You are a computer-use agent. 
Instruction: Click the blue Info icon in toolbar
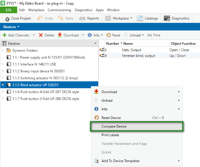coord(90,35)
